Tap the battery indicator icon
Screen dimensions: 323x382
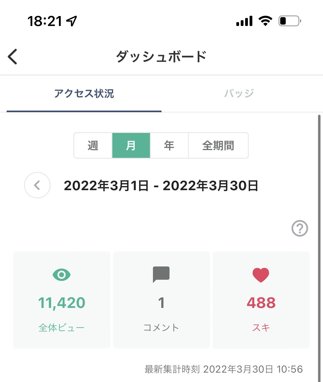point(290,21)
